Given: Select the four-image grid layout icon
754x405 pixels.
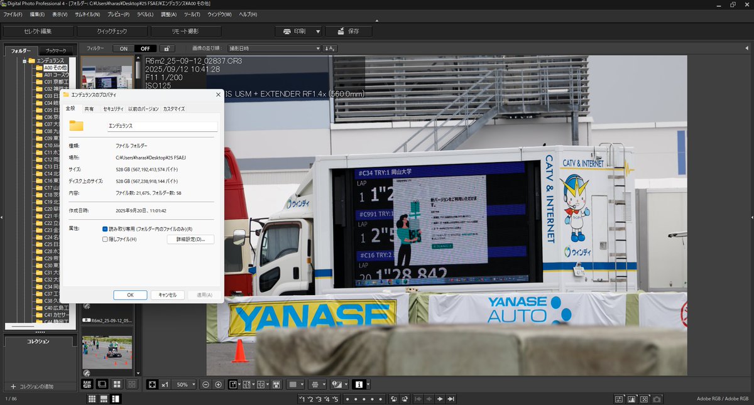Looking at the screenshot, I should point(116,384).
